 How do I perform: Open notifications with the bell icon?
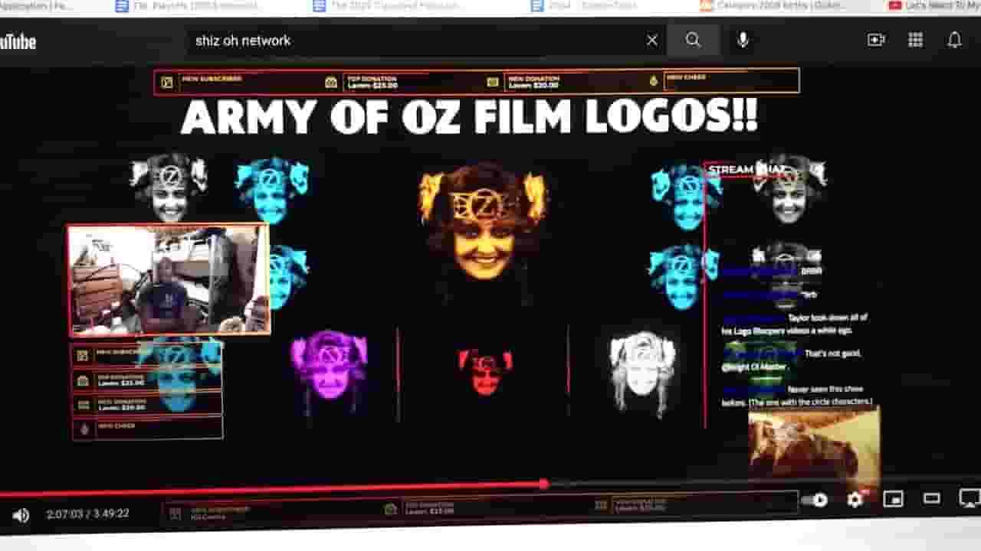[x=954, y=41]
